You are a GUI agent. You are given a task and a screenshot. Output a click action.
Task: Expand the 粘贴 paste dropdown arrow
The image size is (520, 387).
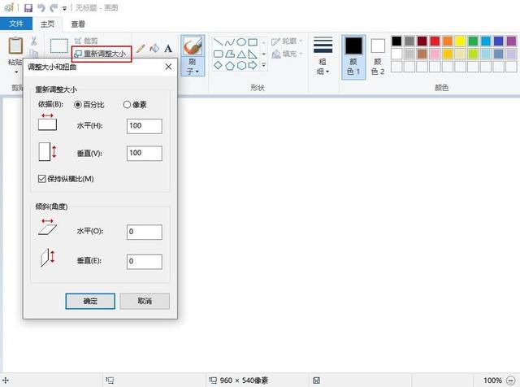16,72
